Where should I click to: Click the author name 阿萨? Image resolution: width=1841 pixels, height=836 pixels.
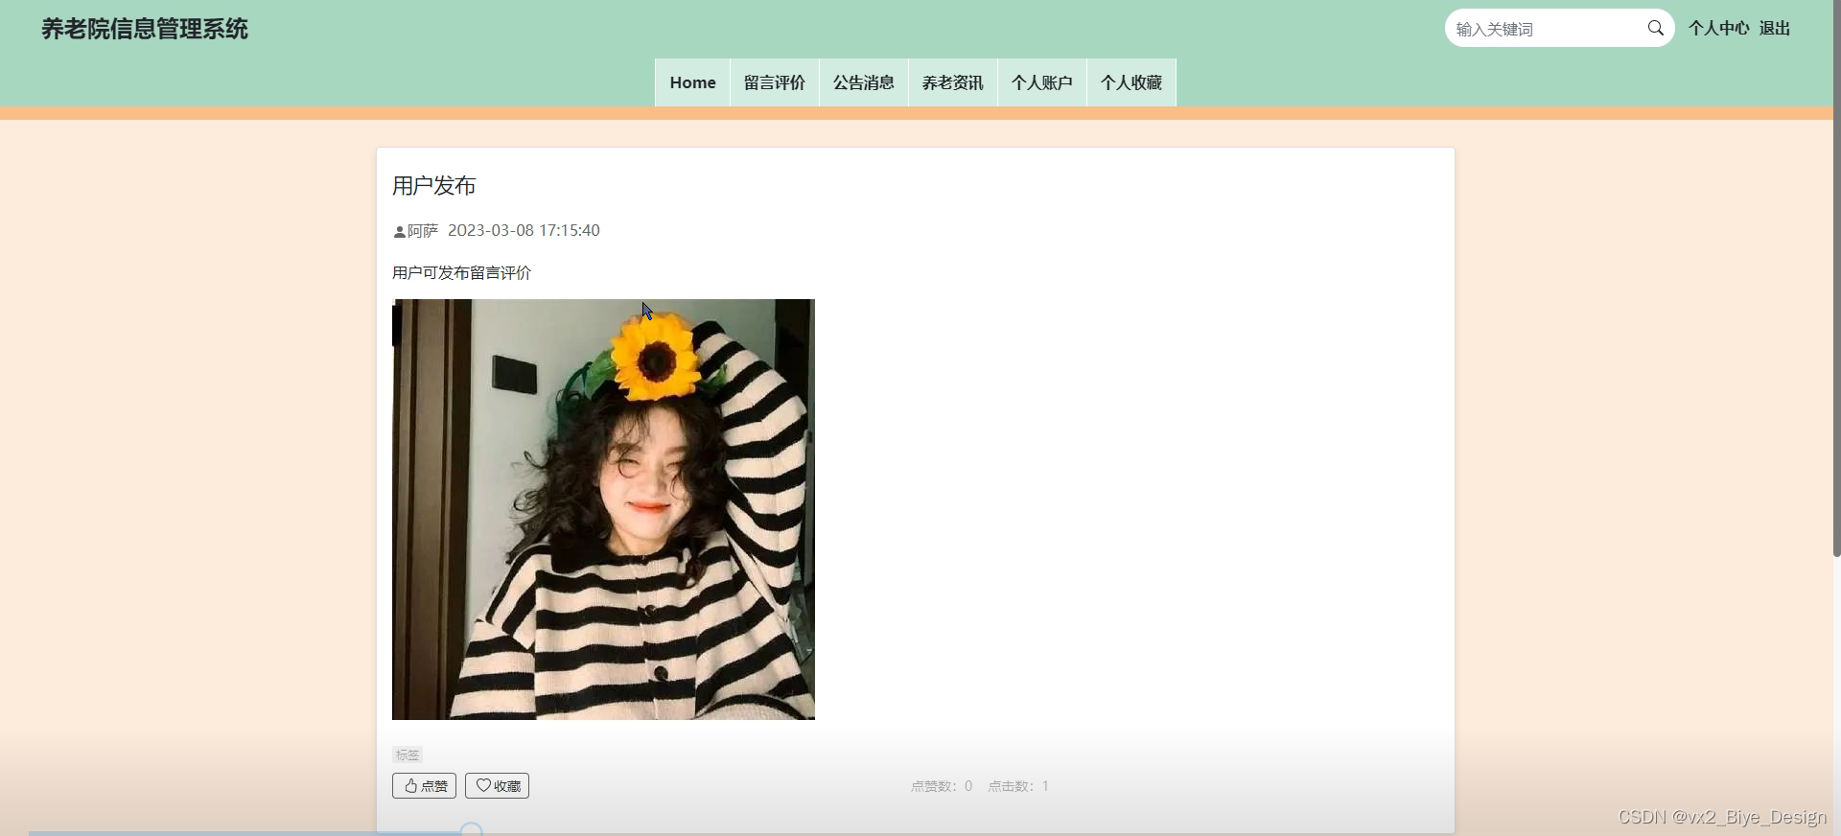click(423, 231)
